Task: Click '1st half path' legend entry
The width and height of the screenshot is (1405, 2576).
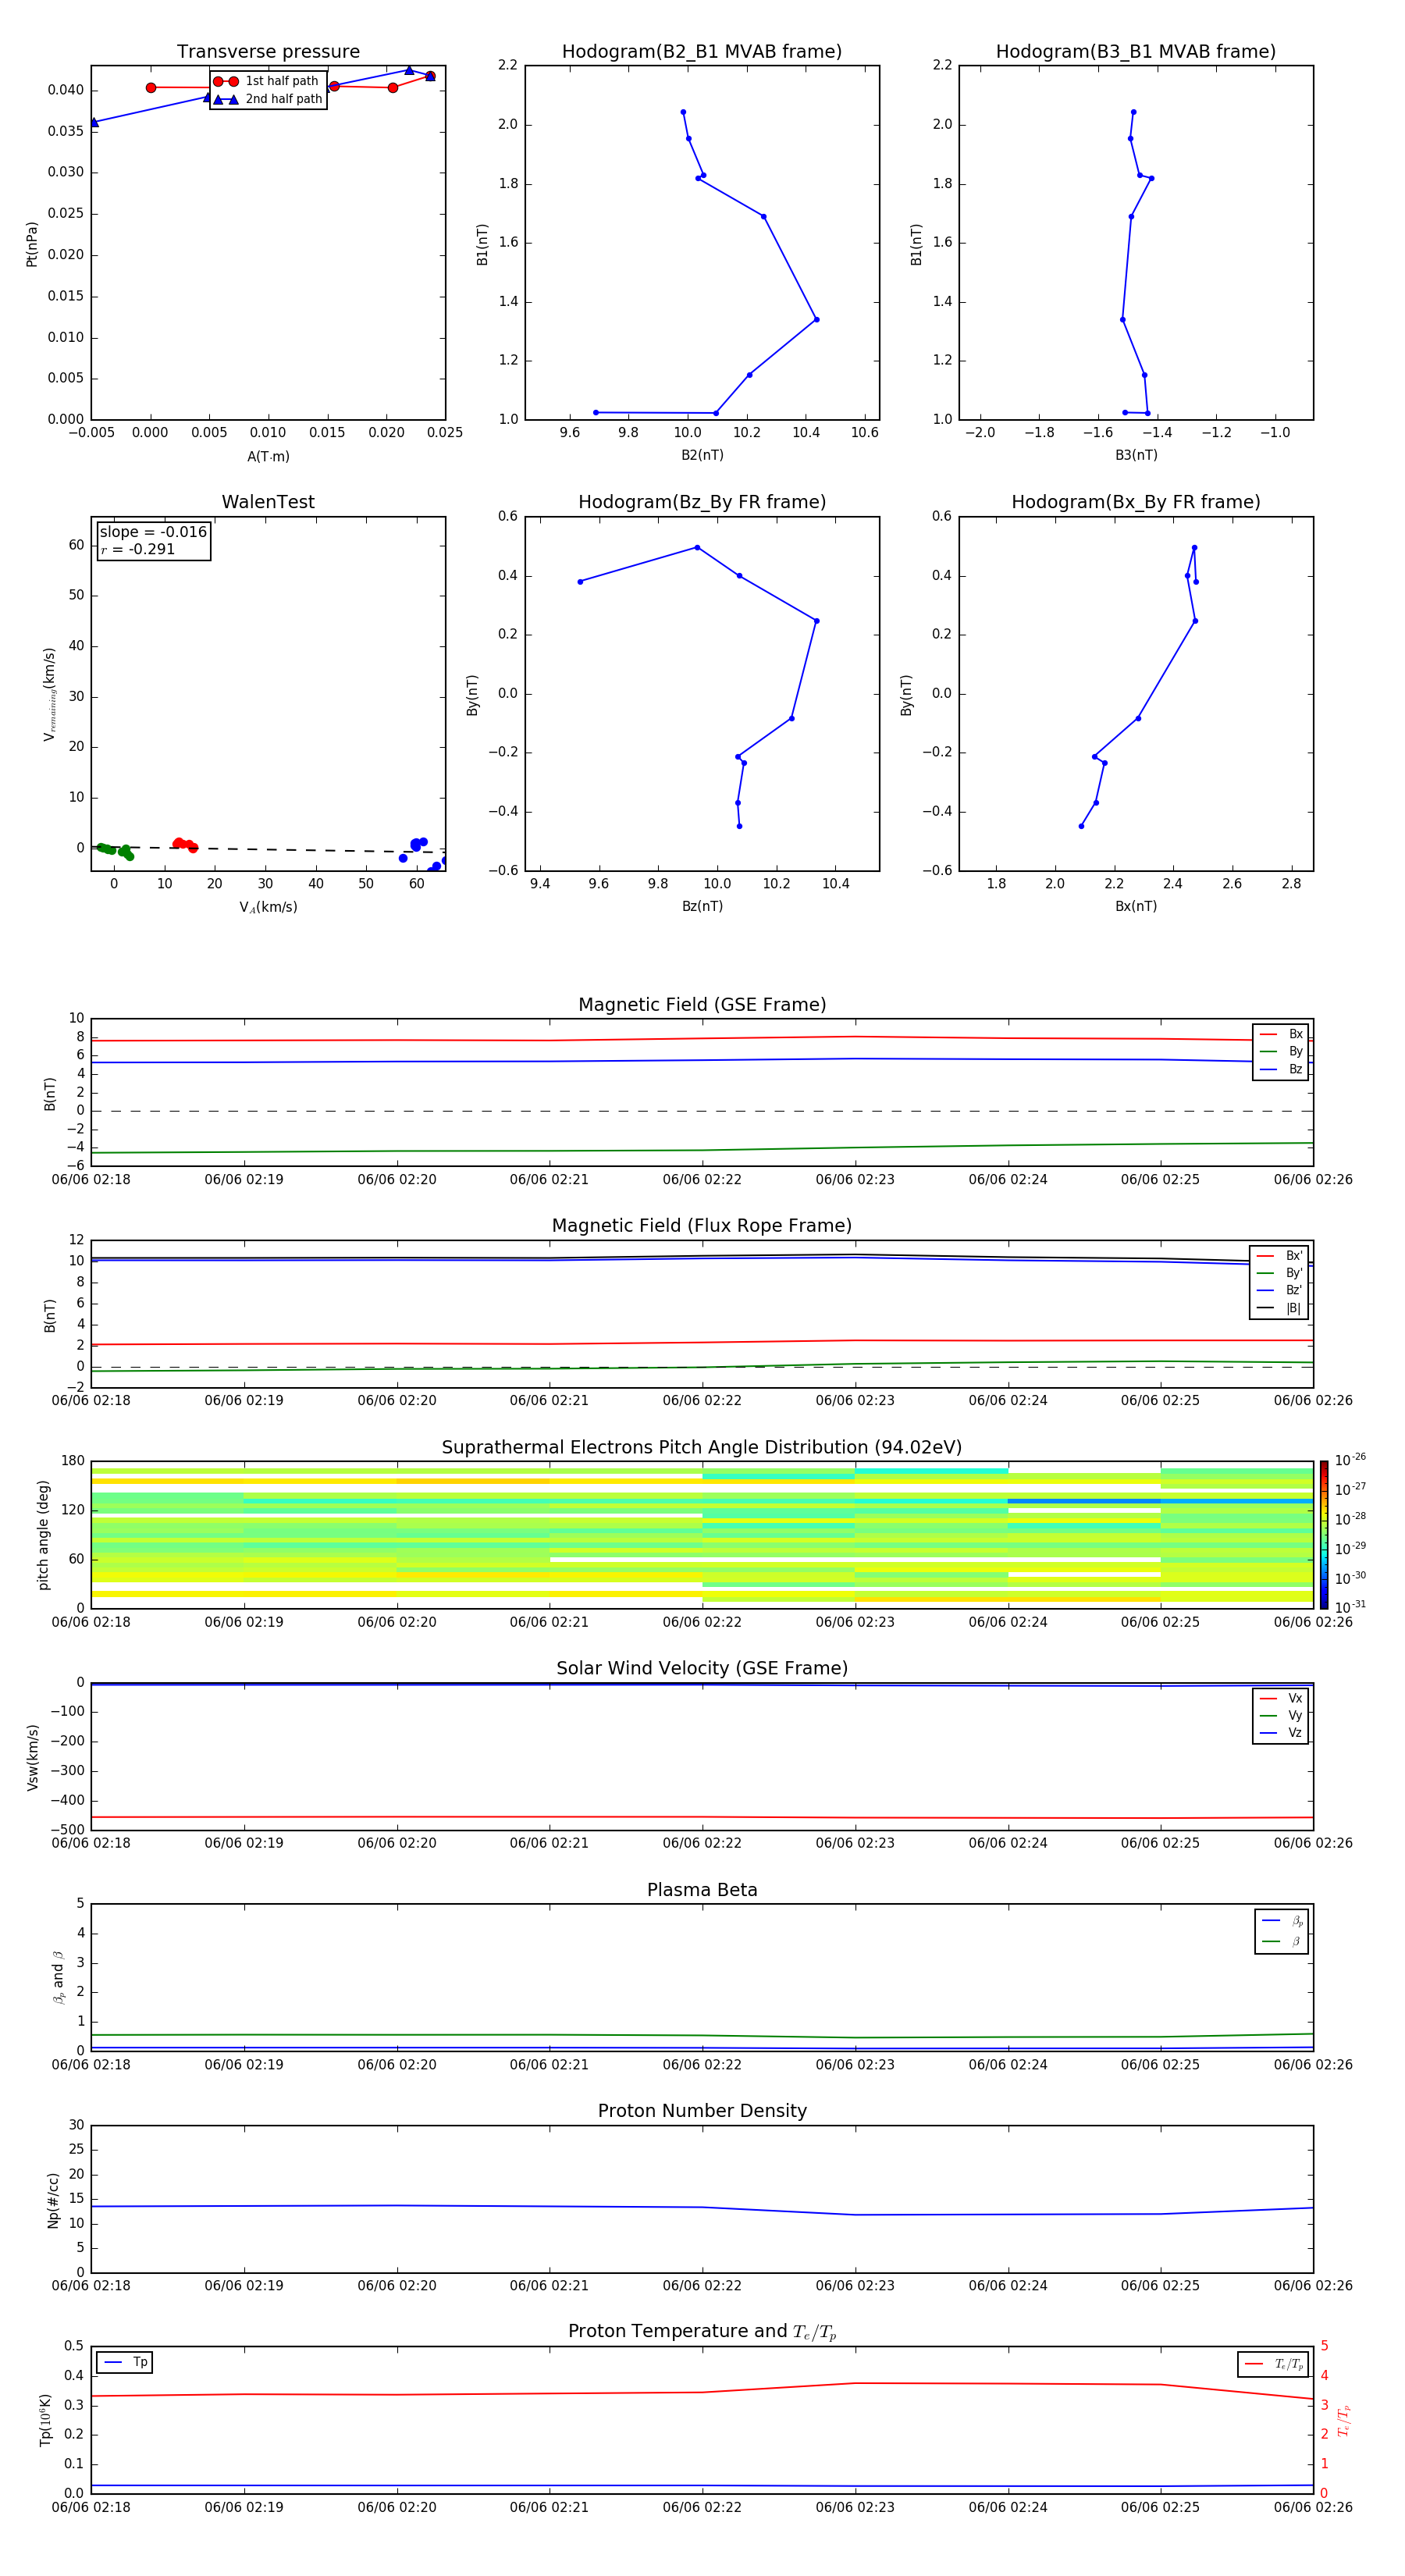Action: (266, 81)
